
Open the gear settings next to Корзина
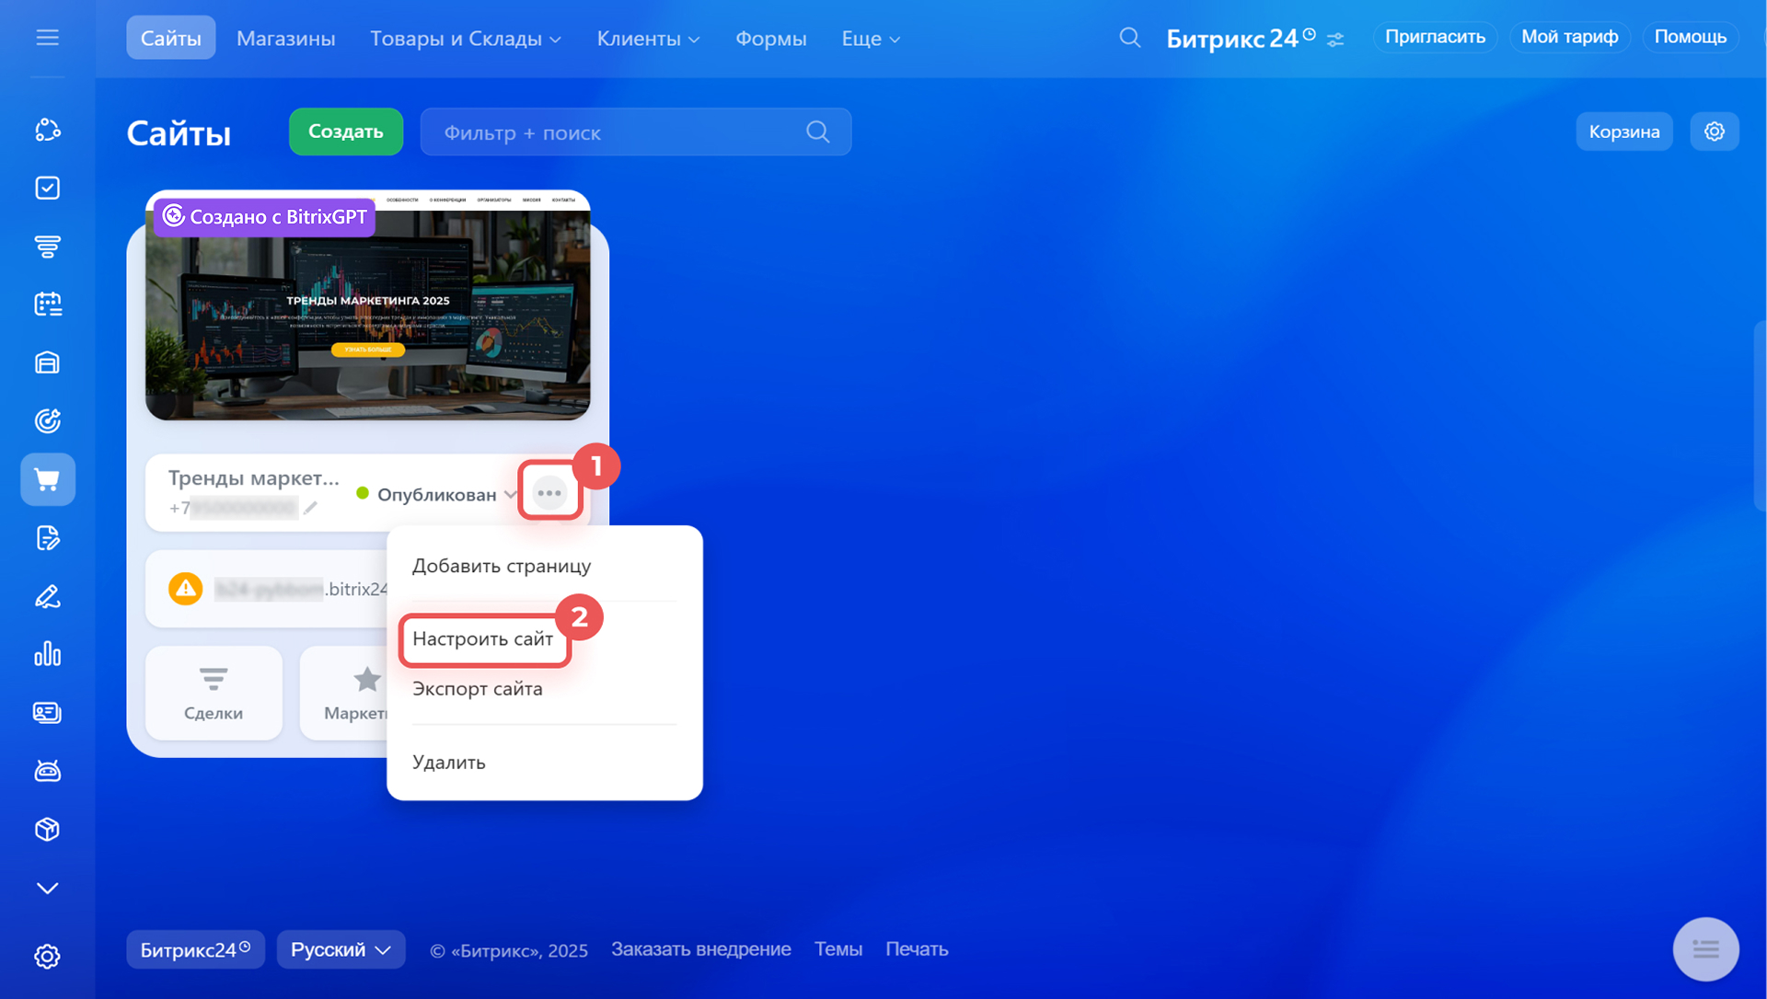pos(1714,132)
